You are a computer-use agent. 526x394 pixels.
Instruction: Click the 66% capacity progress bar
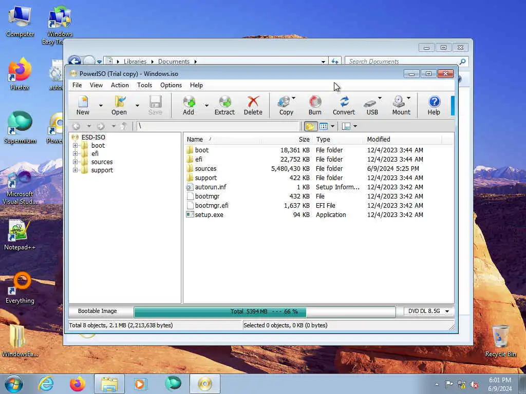[x=265, y=311]
